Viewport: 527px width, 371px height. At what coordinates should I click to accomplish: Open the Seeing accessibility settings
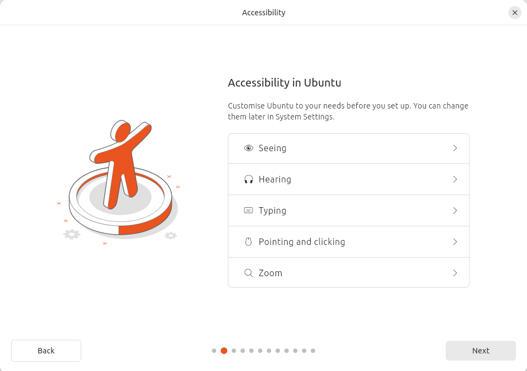click(x=349, y=148)
